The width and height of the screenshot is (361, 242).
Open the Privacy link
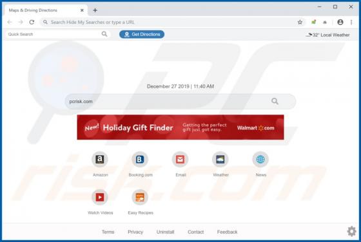(x=135, y=232)
